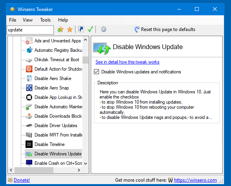Click Reset this page to defaults
Image resolution: width=231 pixels, height=186 pixels.
168,29
